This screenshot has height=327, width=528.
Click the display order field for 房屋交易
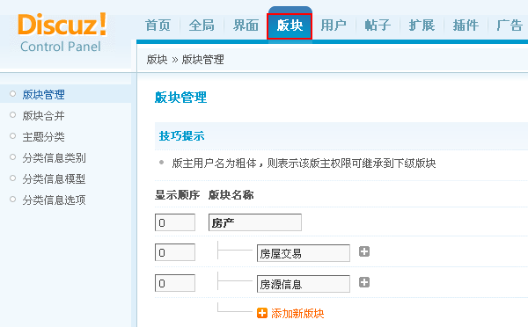(175, 252)
